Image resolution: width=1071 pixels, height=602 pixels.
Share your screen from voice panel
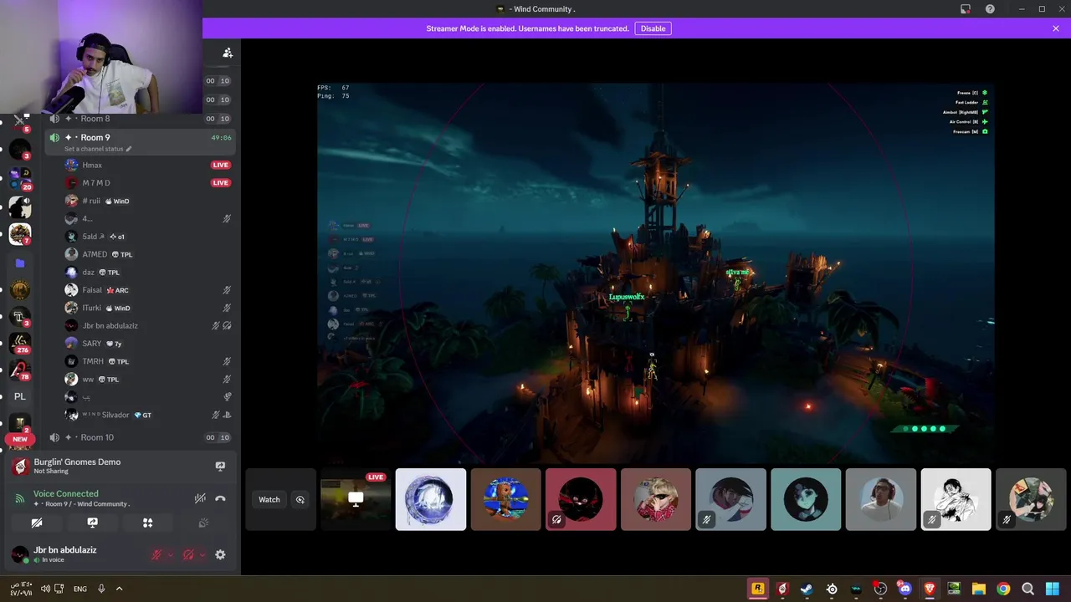[x=92, y=523]
